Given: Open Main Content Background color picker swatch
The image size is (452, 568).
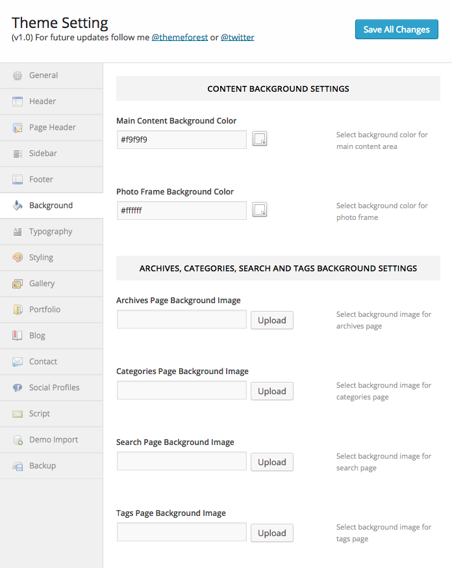Looking at the screenshot, I should coord(260,139).
